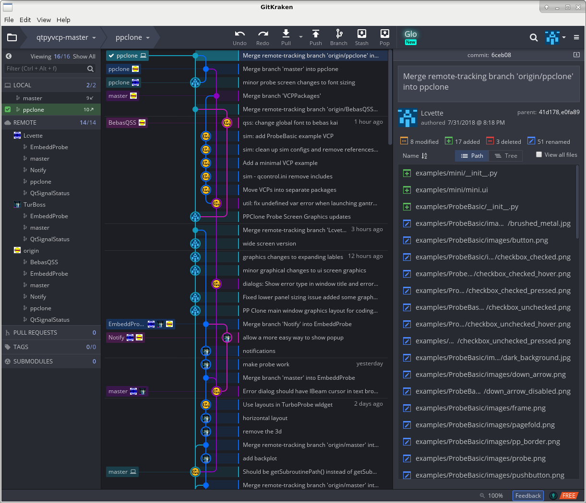Click the zoom magnifier icon in status bar
Viewport: 586px width, 503px height.
[x=482, y=496]
